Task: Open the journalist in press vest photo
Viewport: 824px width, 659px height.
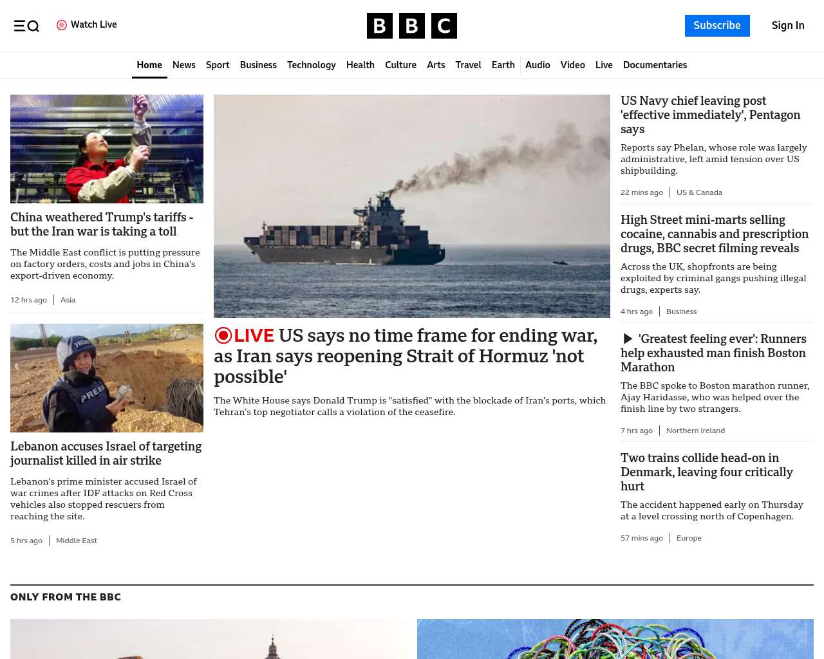Action: (107, 378)
